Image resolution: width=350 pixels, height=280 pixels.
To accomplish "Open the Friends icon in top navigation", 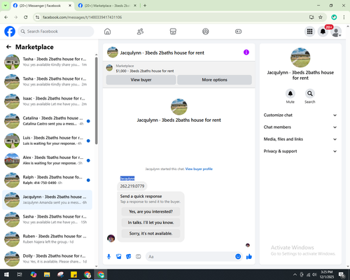I will pyautogui.click(x=140, y=31).
